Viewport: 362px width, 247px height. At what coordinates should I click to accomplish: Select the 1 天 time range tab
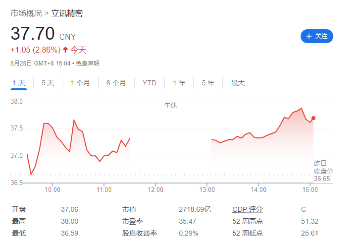[x=19, y=83]
